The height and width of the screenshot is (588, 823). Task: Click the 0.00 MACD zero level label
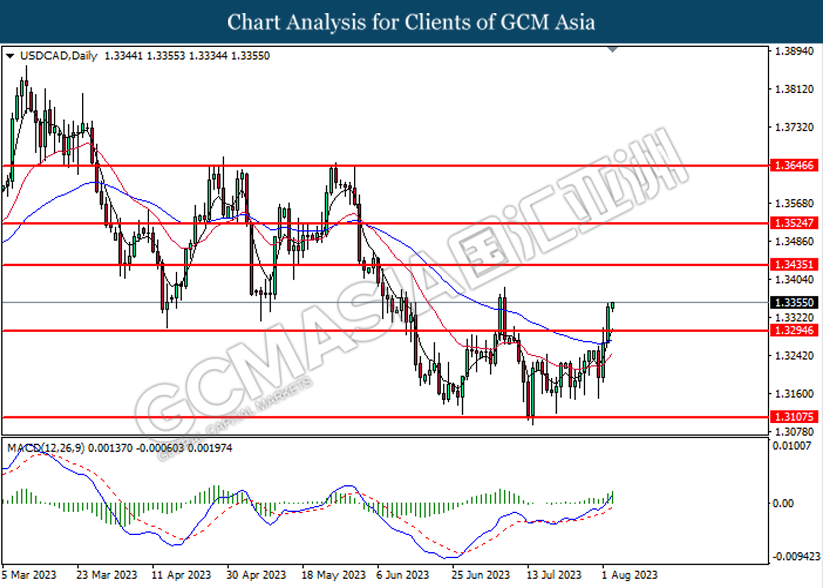coord(782,503)
